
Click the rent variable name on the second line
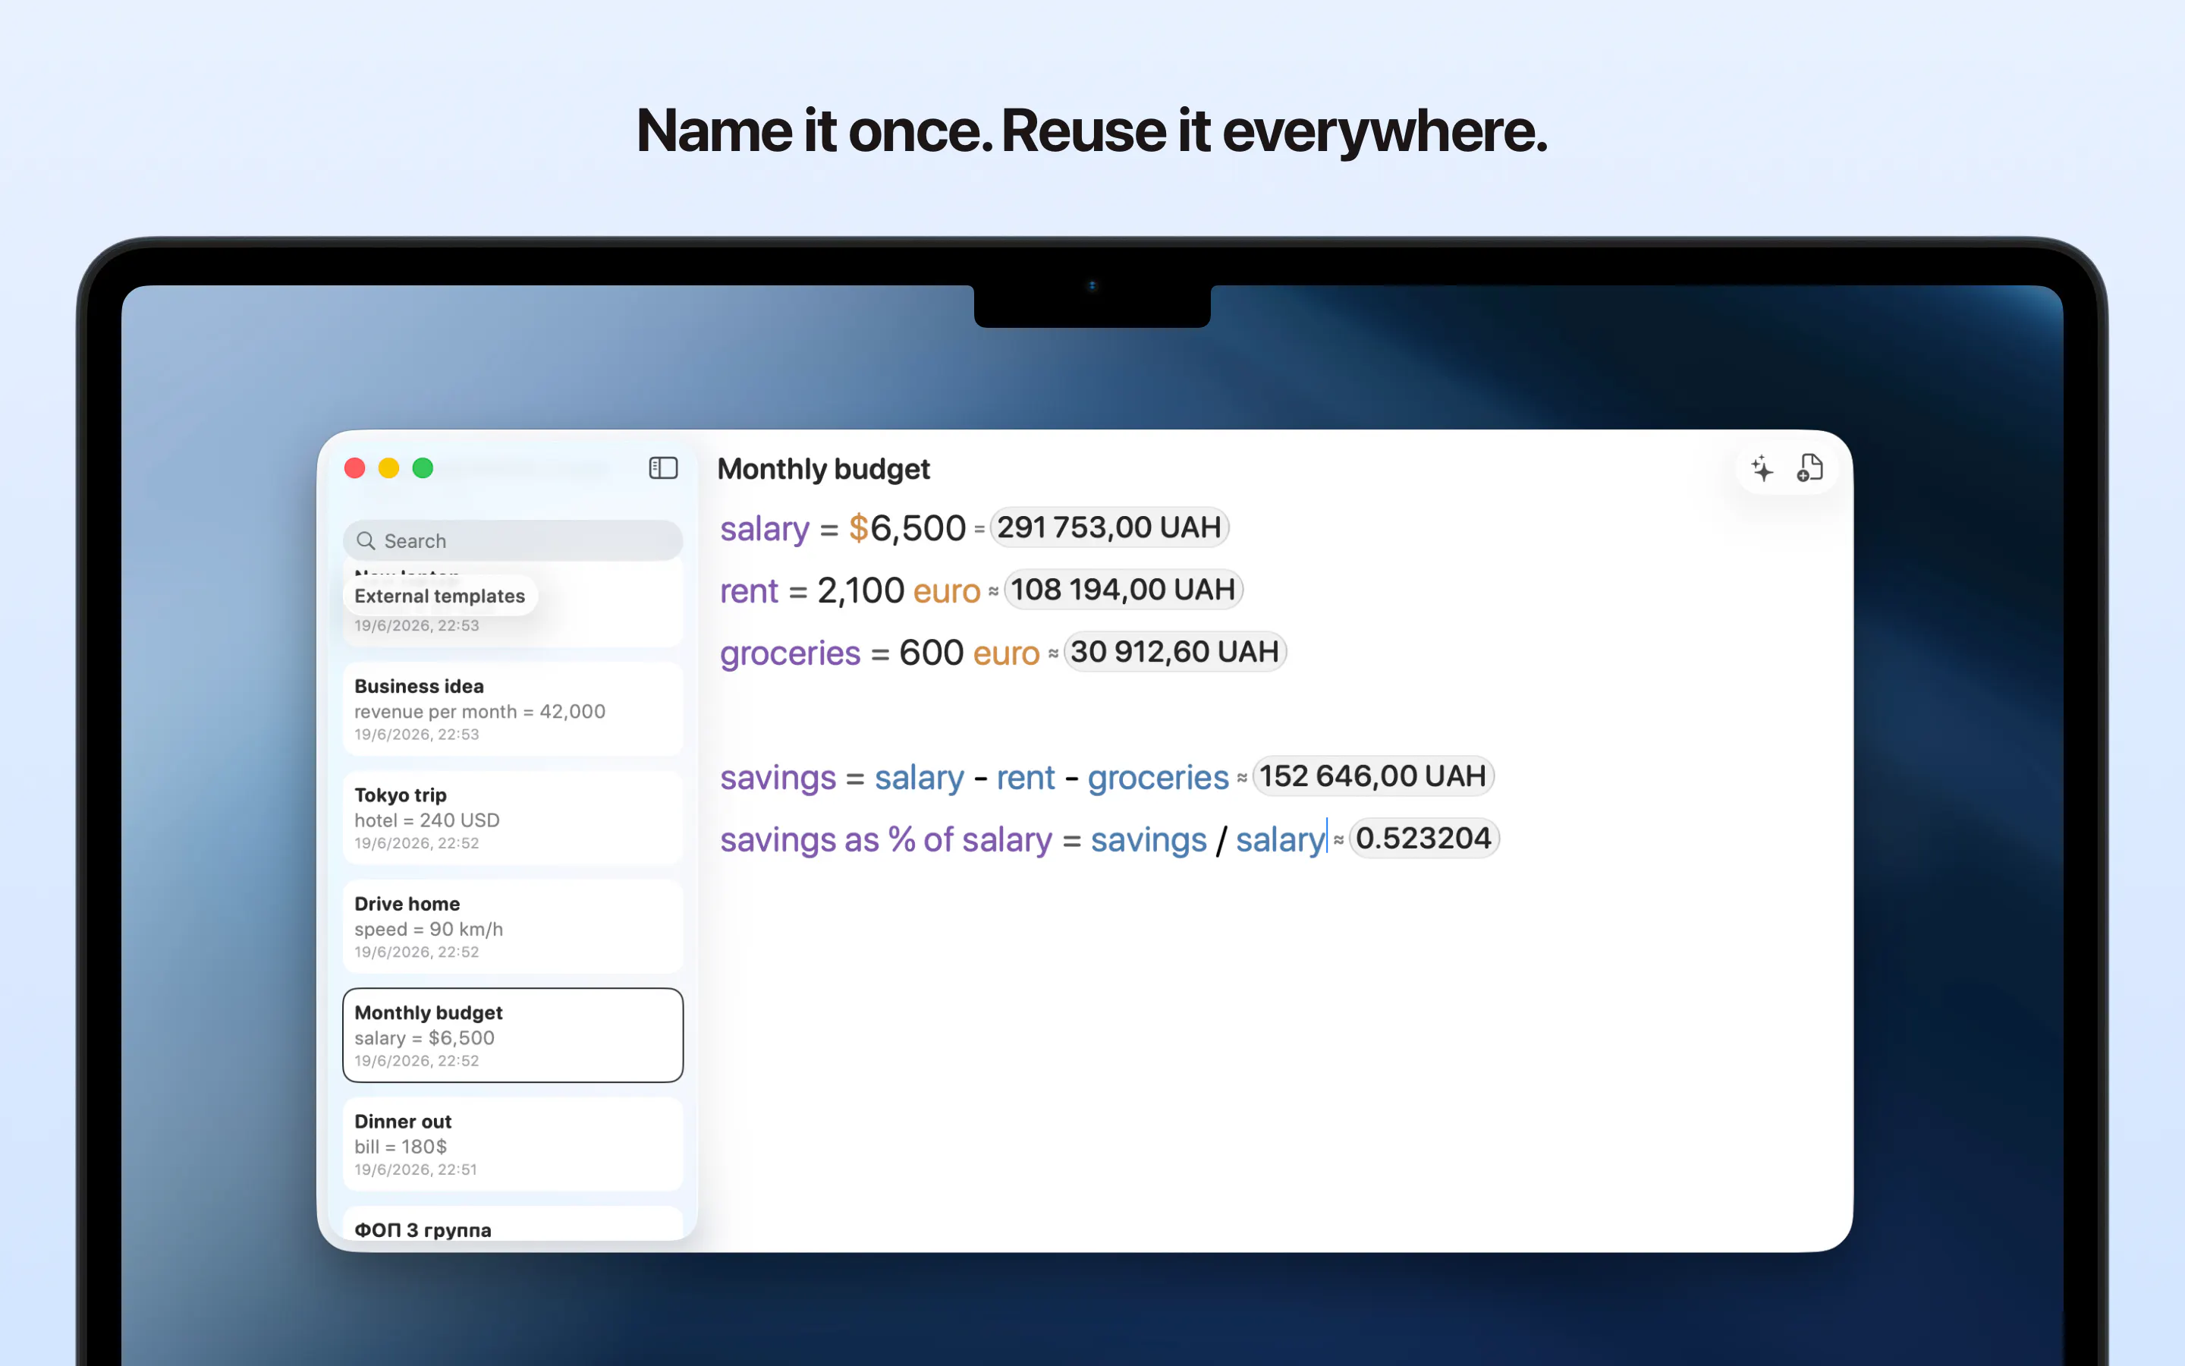pyautogui.click(x=749, y=592)
